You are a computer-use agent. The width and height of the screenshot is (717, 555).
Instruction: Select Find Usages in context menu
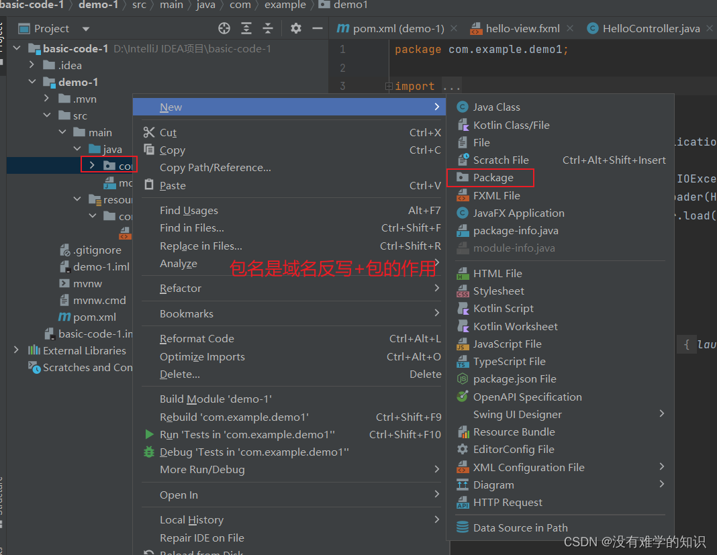(289, 210)
